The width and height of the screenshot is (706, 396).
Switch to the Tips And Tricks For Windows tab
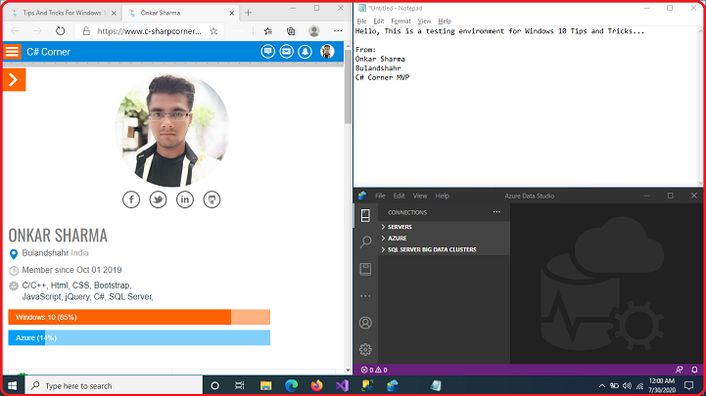[x=63, y=13]
